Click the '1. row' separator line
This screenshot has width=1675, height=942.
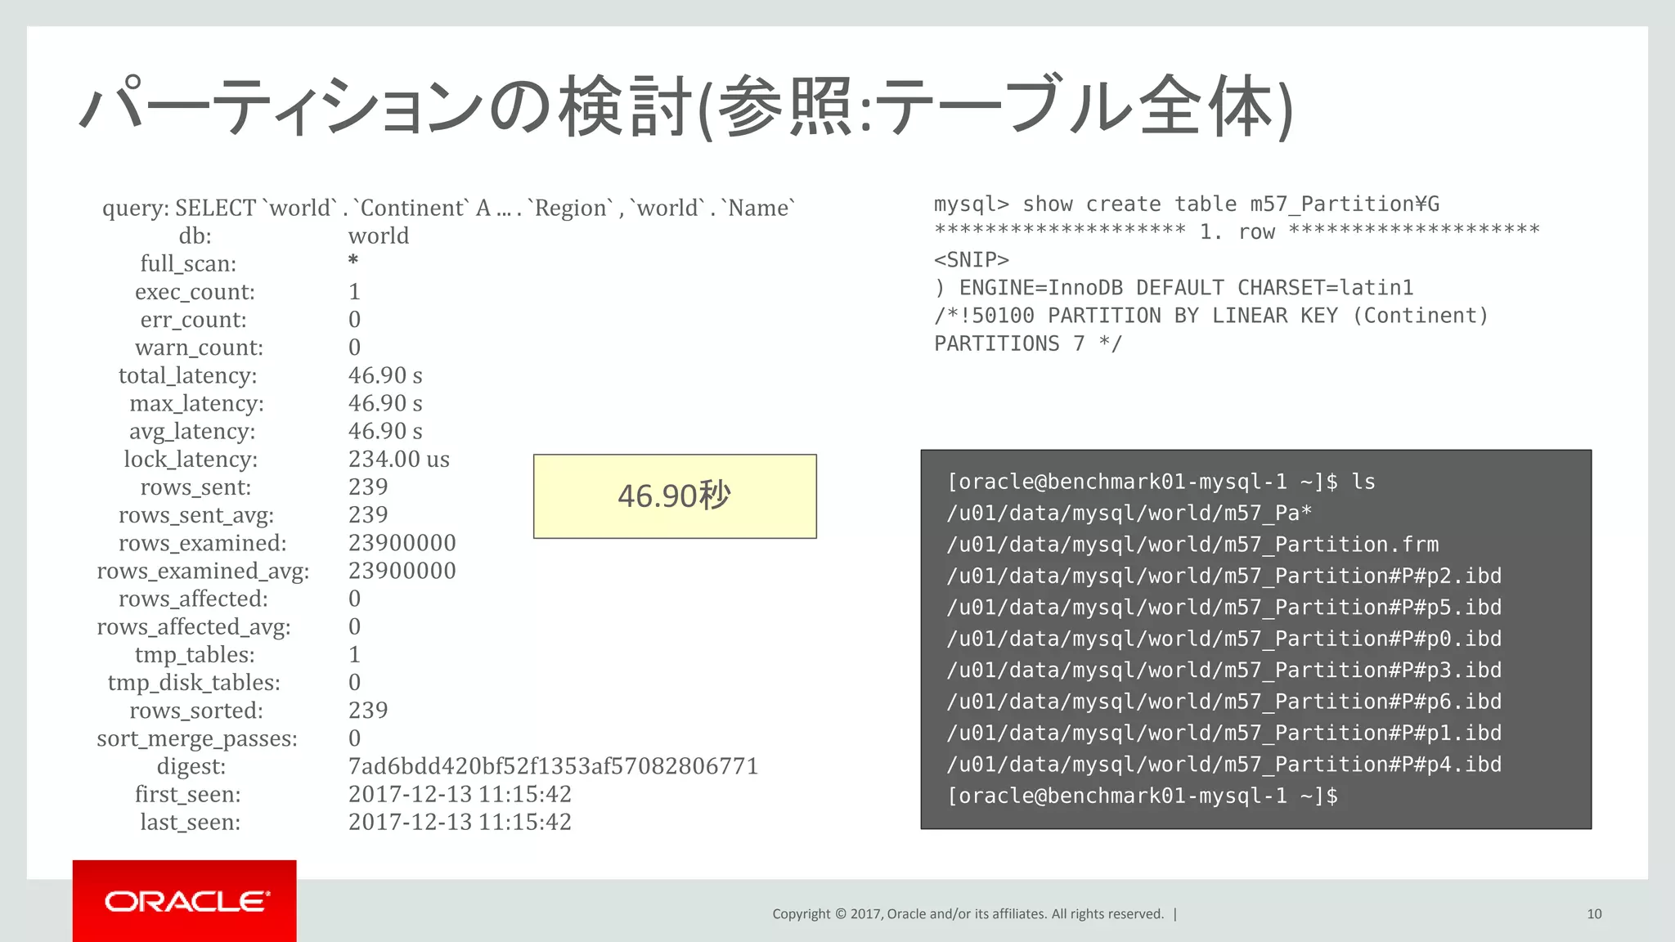(1237, 232)
